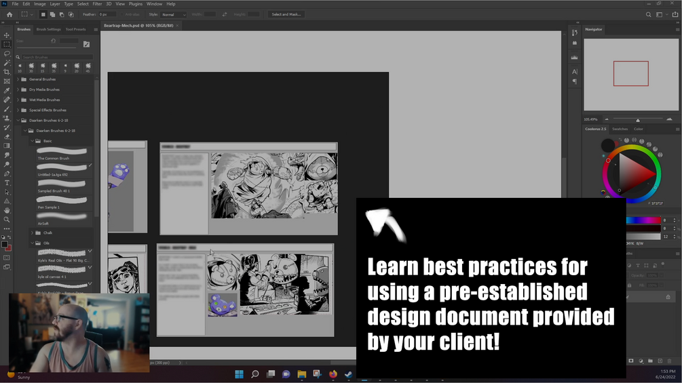Enable New selection mode
The width and height of the screenshot is (682, 383).
click(x=43, y=14)
